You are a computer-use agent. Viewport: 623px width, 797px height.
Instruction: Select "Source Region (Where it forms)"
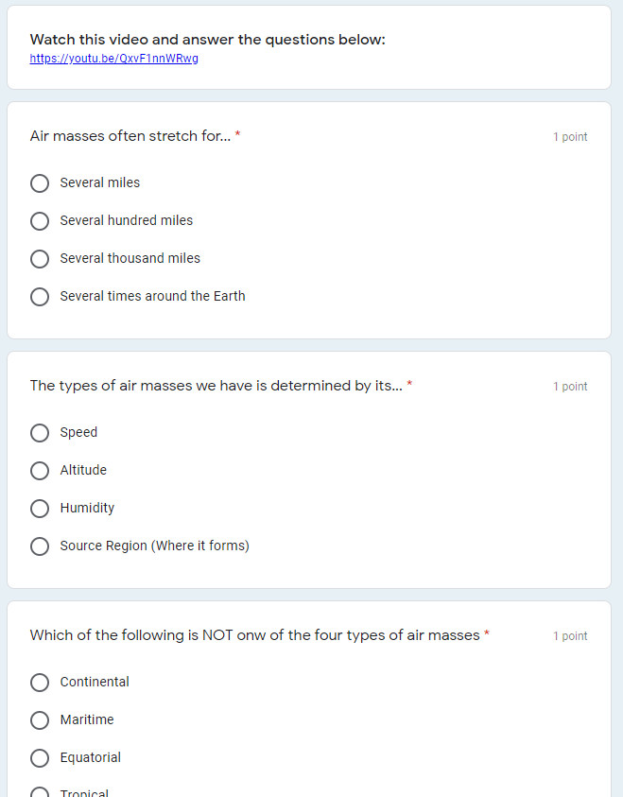pos(40,546)
